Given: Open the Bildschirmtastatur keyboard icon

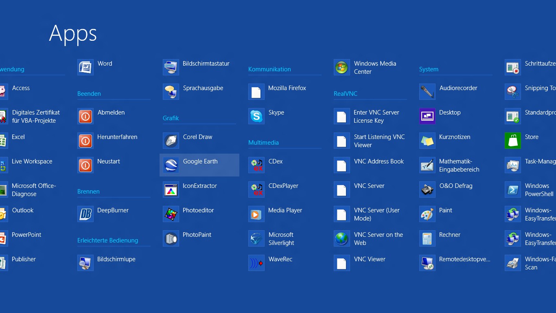Looking at the screenshot, I should (x=171, y=67).
